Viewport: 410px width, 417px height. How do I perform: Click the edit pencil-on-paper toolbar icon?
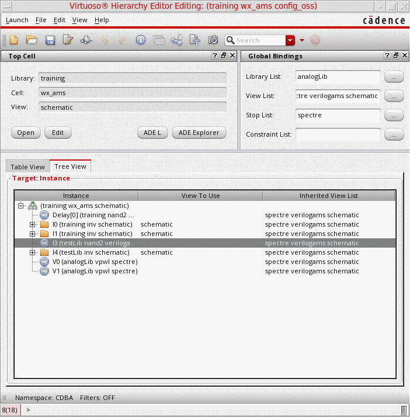coord(68,40)
